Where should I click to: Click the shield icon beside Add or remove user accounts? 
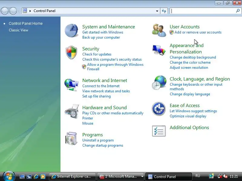(x=172, y=32)
